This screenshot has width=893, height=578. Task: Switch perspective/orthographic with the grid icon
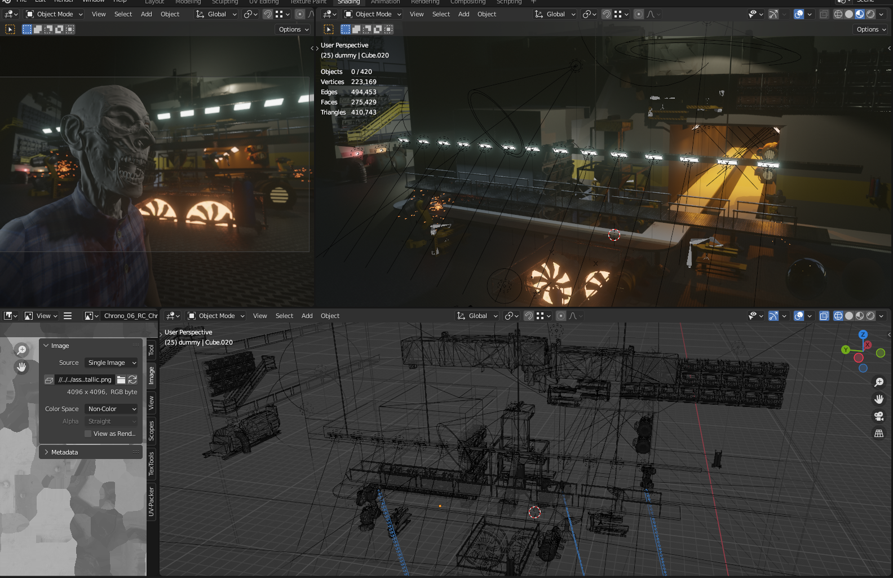[879, 433]
